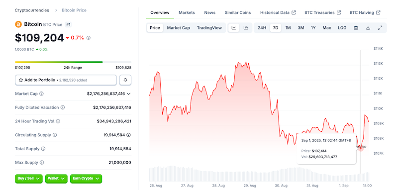Follow the Cryptocurrencies breadcrumb link
Viewport: 398px width, 190px height.
pos(32,10)
